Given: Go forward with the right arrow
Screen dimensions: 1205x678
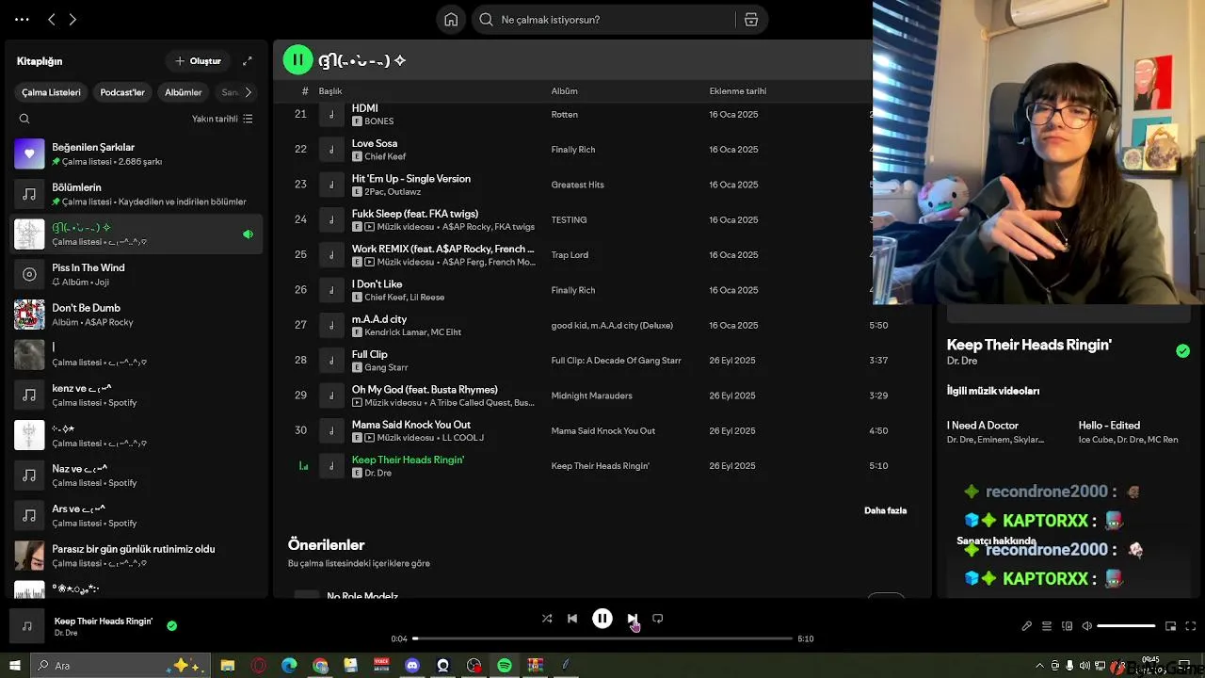Looking at the screenshot, I should (72, 19).
